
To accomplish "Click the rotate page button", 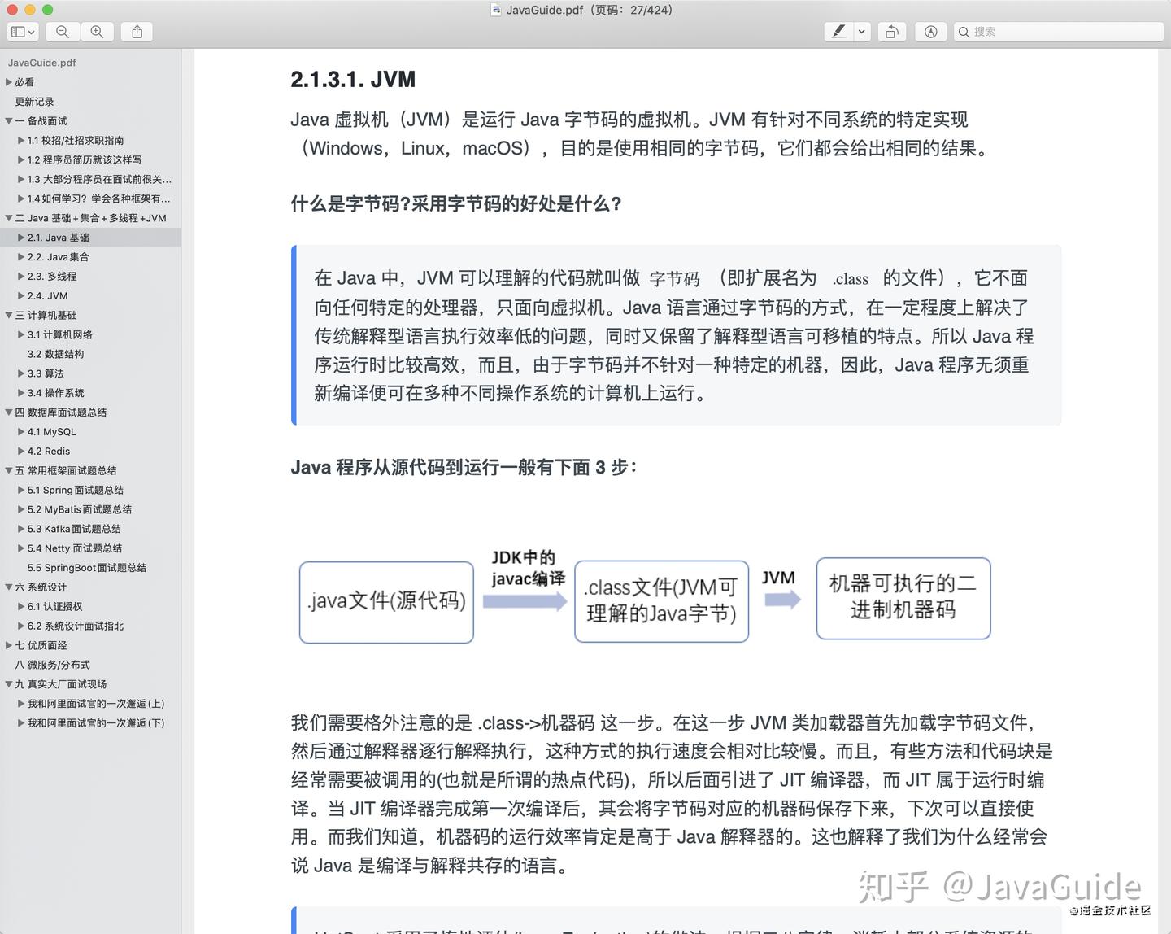I will pyautogui.click(x=892, y=32).
